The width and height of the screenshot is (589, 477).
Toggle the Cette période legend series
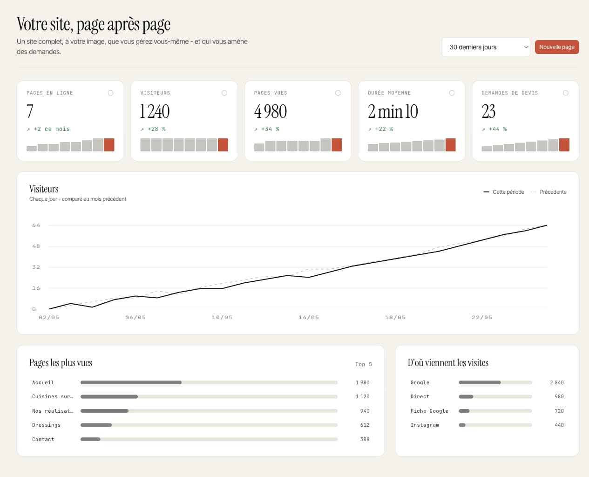504,192
